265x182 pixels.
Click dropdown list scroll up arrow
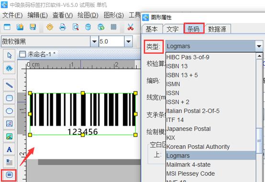[x=259, y=56]
